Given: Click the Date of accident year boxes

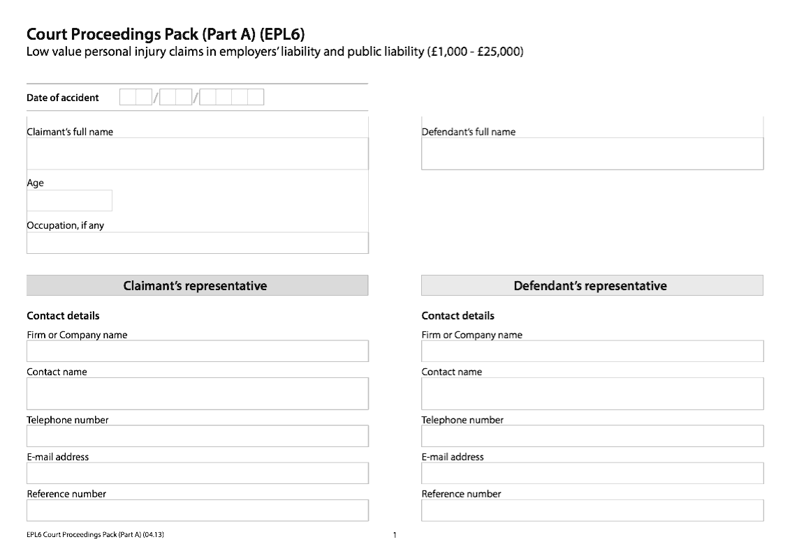Looking at the screenshot, I should (231, 98).
